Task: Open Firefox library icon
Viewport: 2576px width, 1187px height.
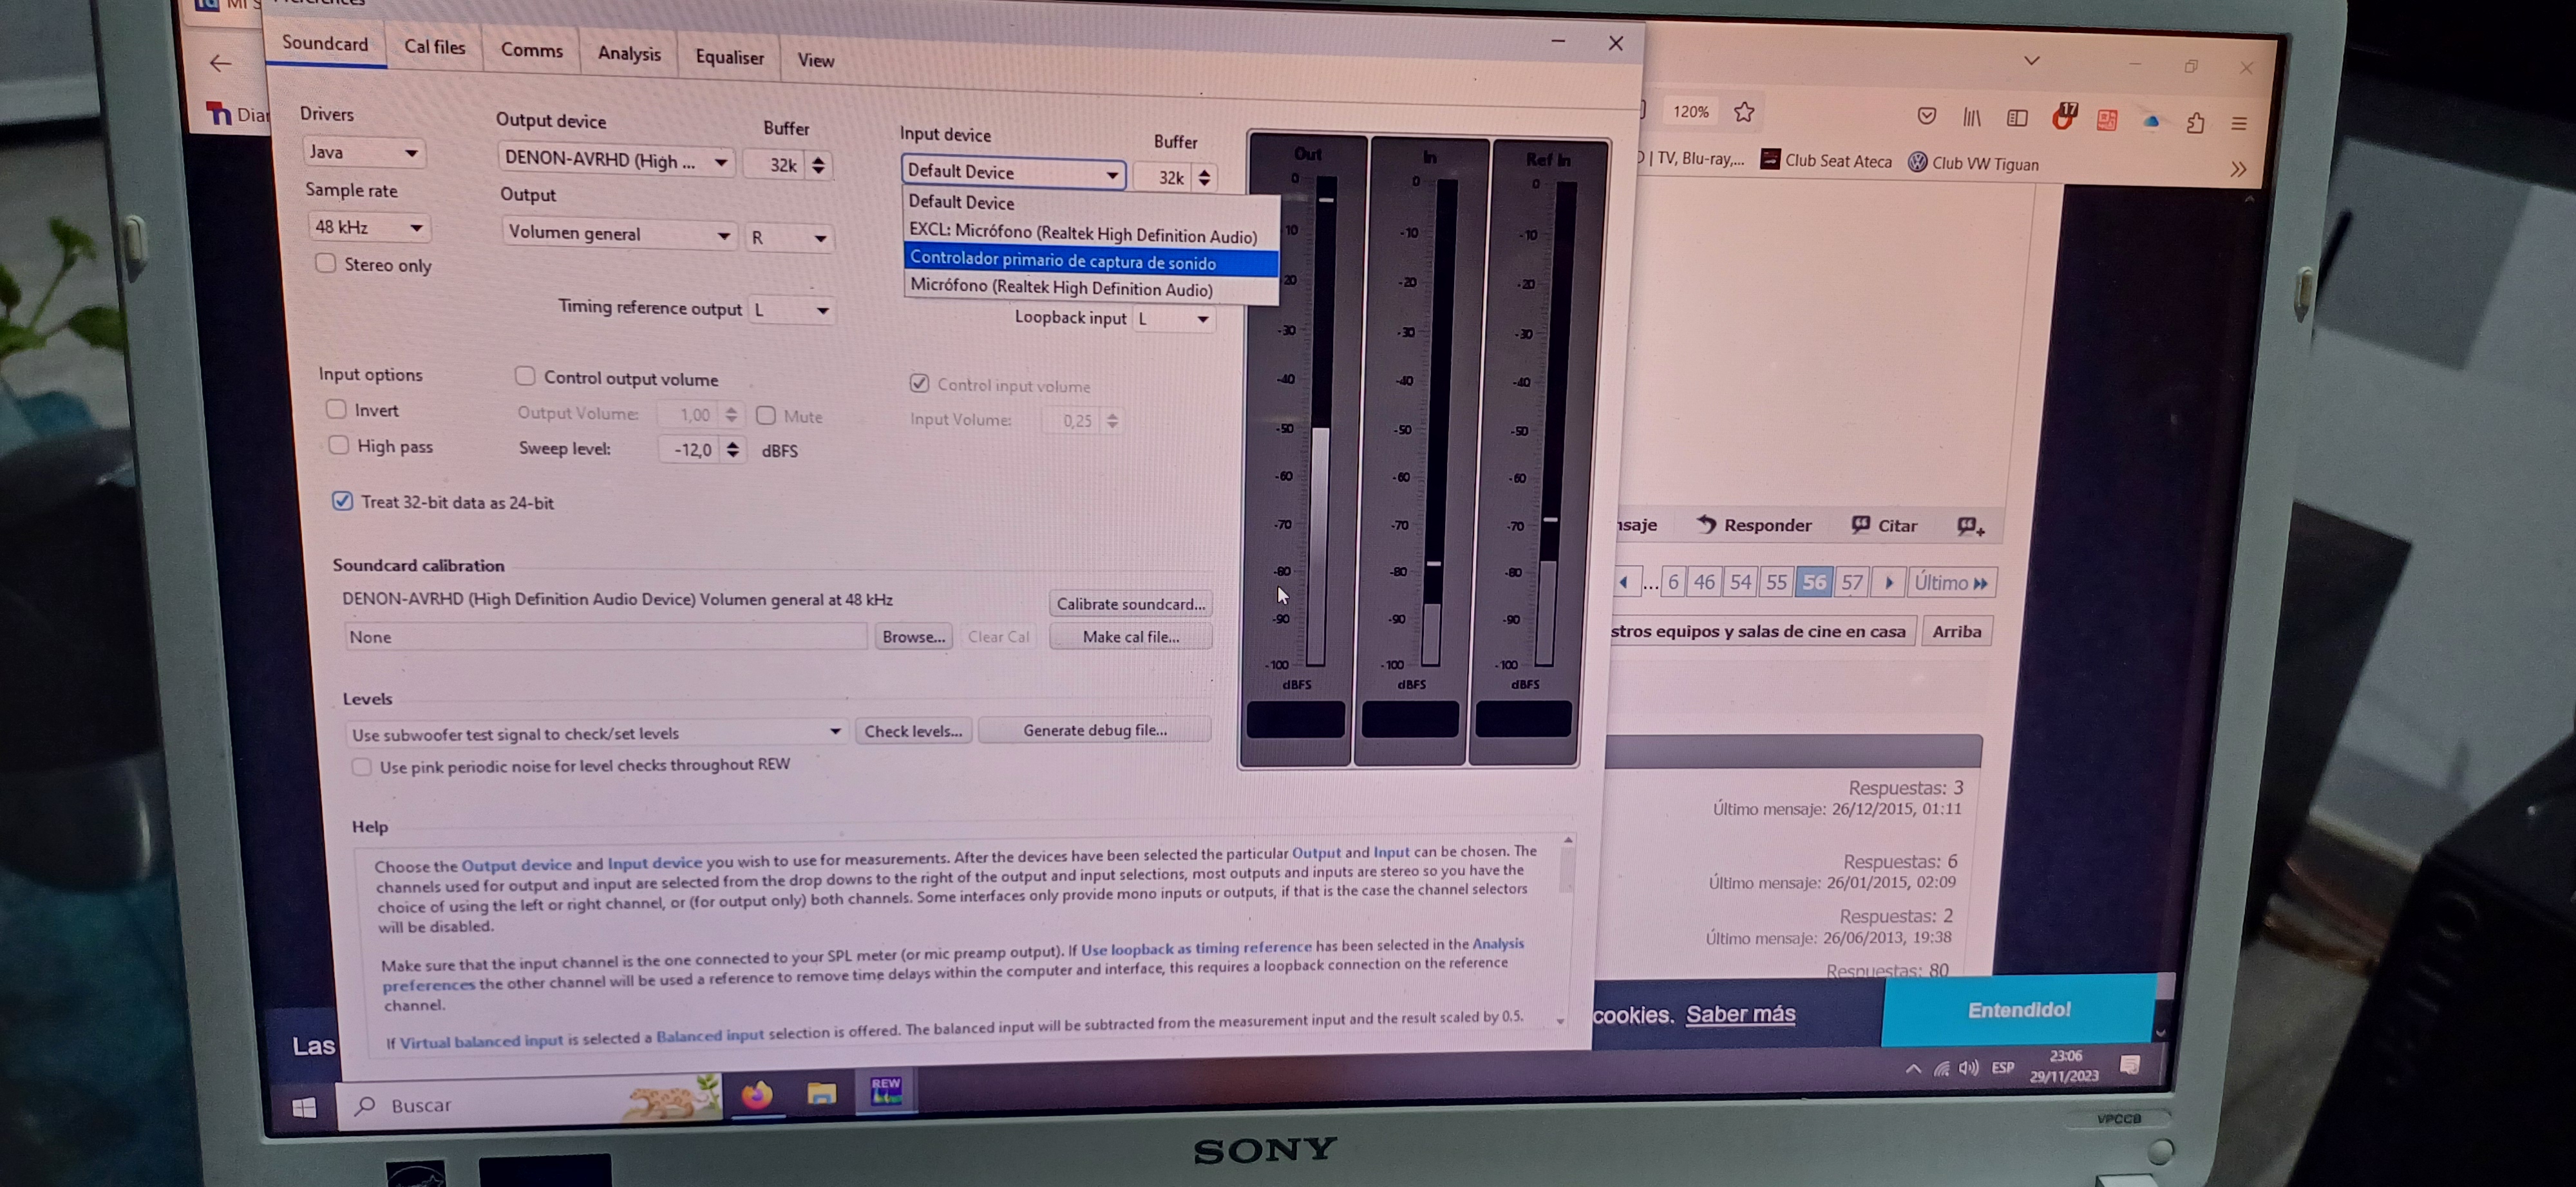Action: click(1971, 118)
